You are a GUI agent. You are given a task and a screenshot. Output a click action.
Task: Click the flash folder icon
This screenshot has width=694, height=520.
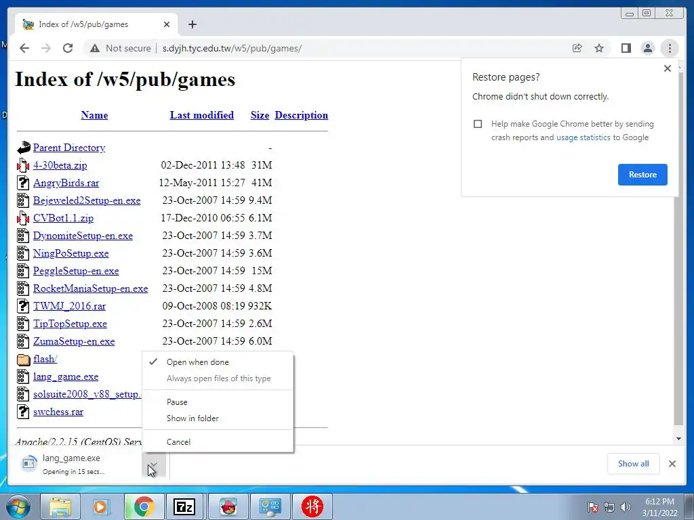tap(24, 359)
